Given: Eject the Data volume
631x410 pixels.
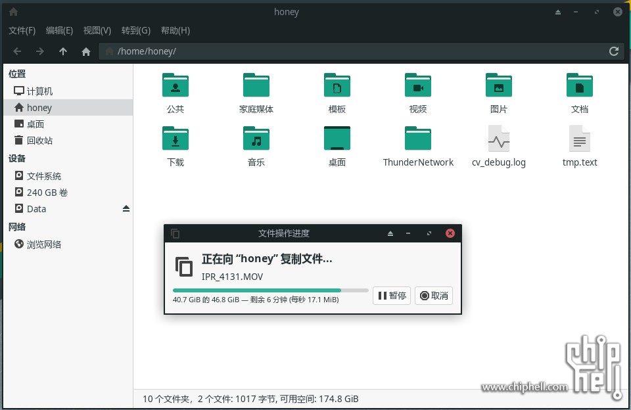Looking at the screenshot, I should click(x=126, y=208).
